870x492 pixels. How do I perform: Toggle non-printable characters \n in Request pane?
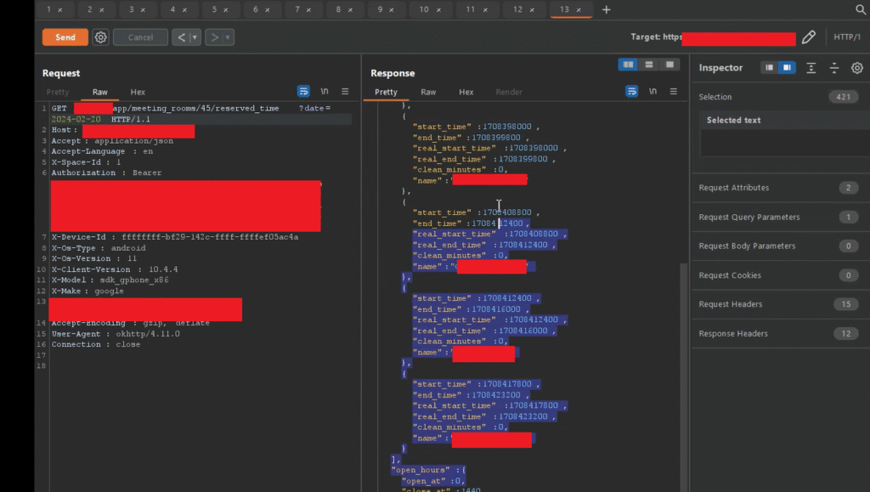[x=325, y=92]
